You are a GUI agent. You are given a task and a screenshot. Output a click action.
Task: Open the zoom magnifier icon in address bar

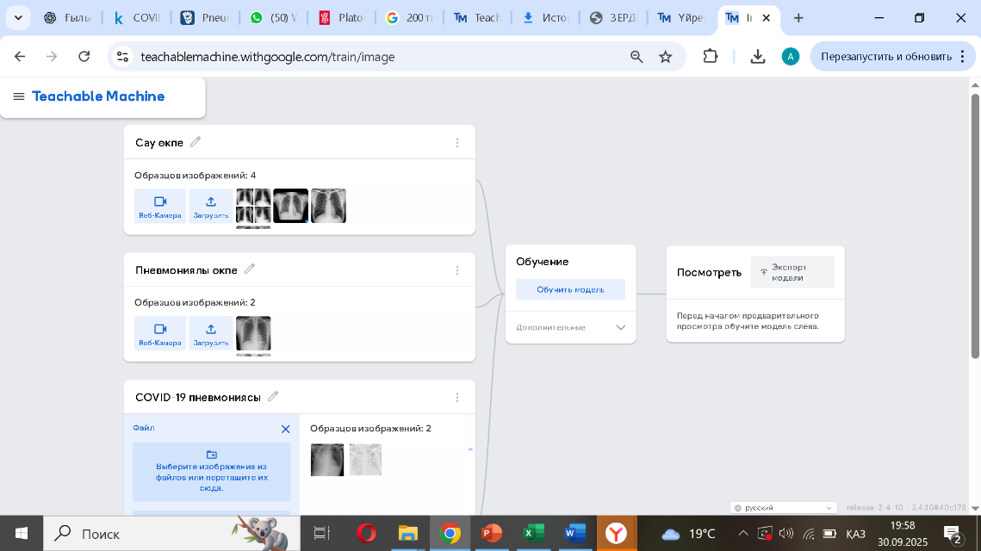[636, 57]
